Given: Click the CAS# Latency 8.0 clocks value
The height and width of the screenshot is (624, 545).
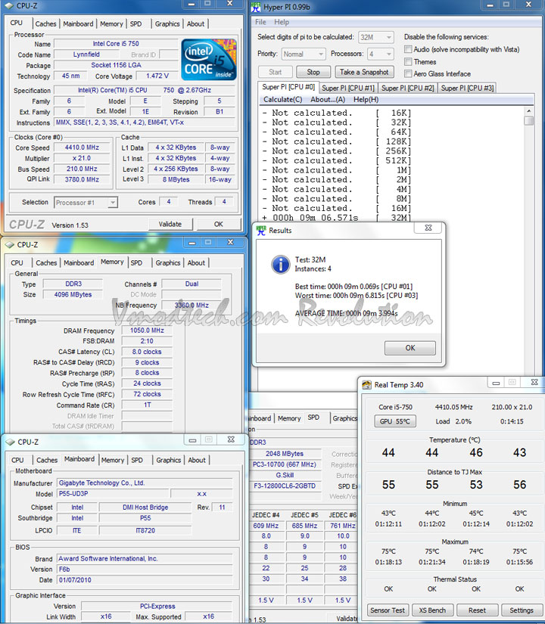Looking at the screenshot, I should click(x=147, y=352).
